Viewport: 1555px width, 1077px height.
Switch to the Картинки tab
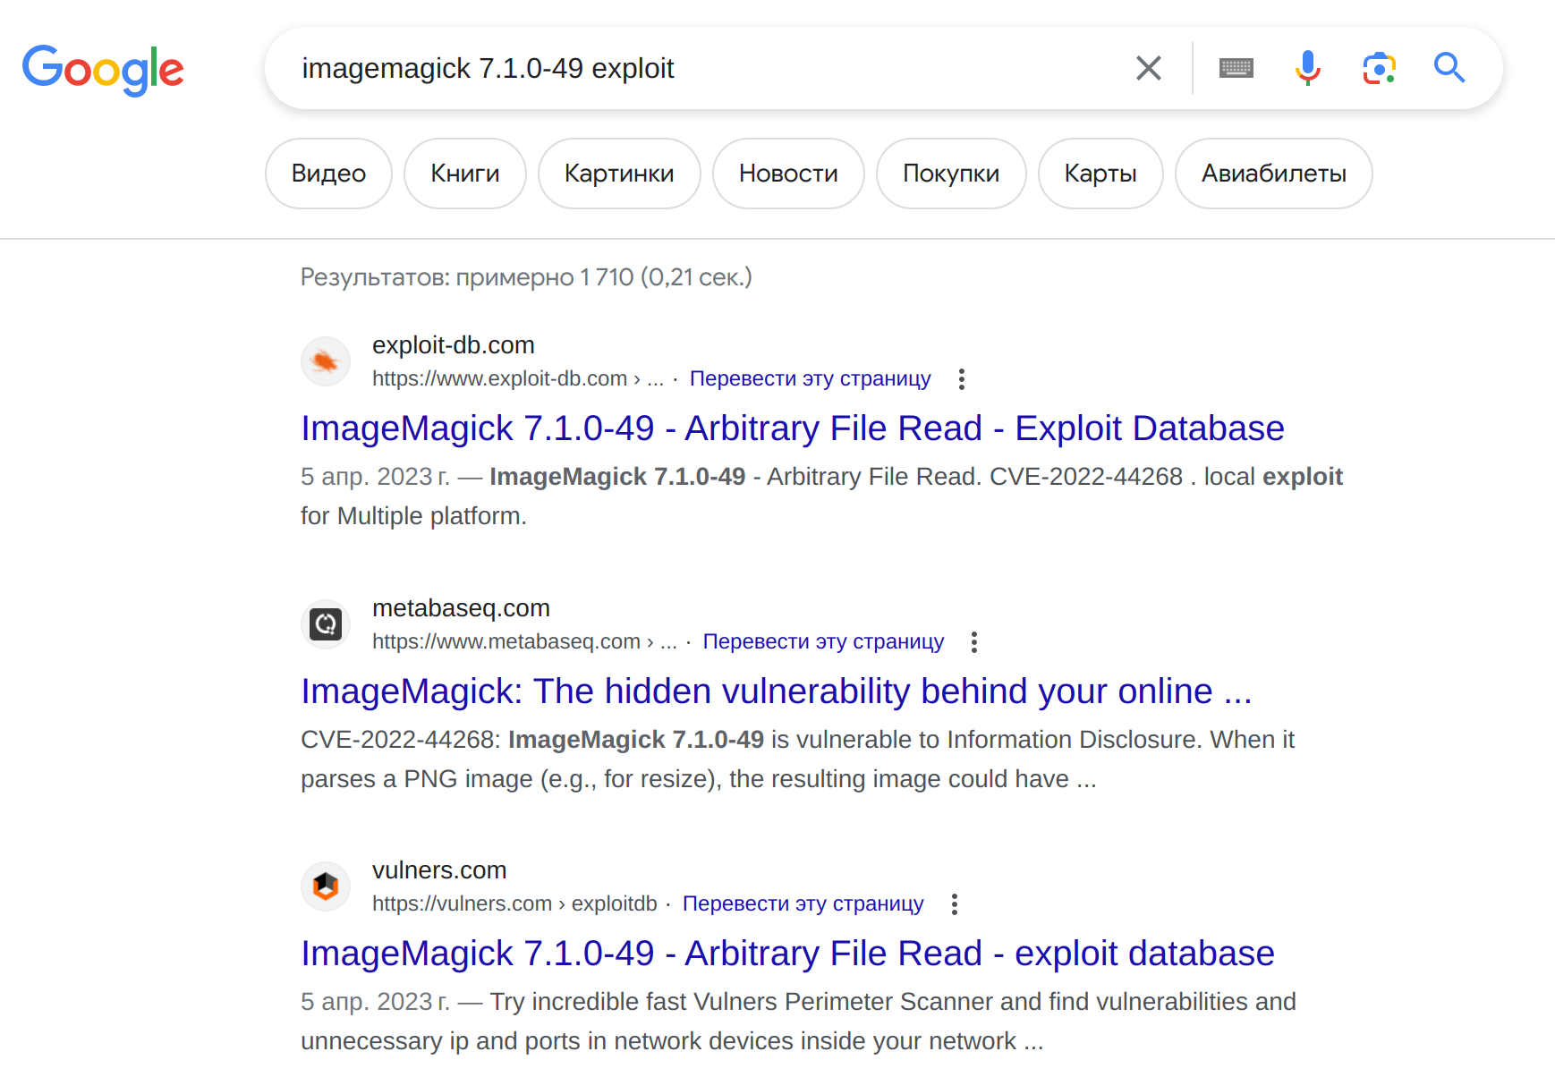click(x=619, y=174)
